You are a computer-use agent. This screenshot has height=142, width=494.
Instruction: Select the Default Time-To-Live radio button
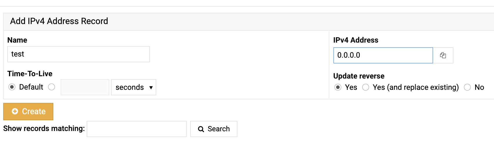pyautogui.click(x=12, y=87)
